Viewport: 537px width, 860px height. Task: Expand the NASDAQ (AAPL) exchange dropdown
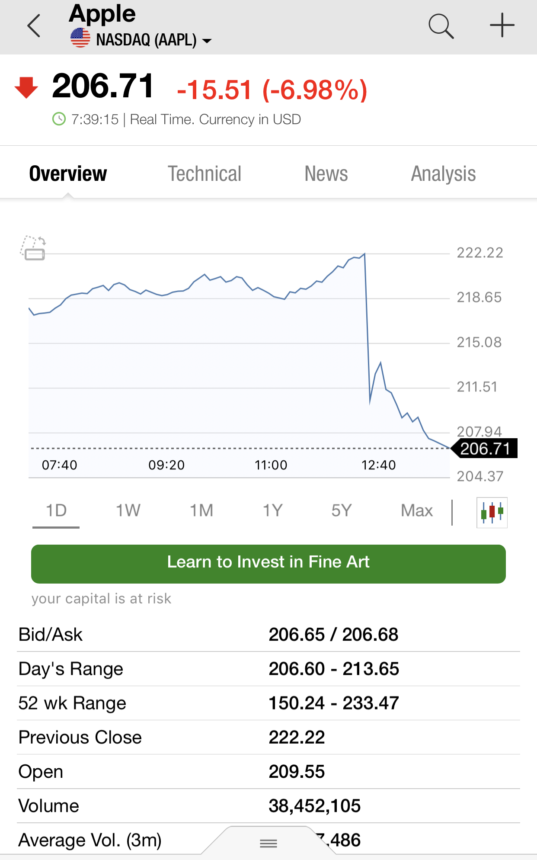(x=207, y=41)
